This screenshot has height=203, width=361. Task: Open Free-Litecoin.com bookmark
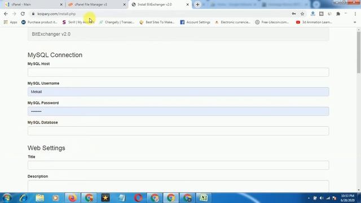coord(272,22)
